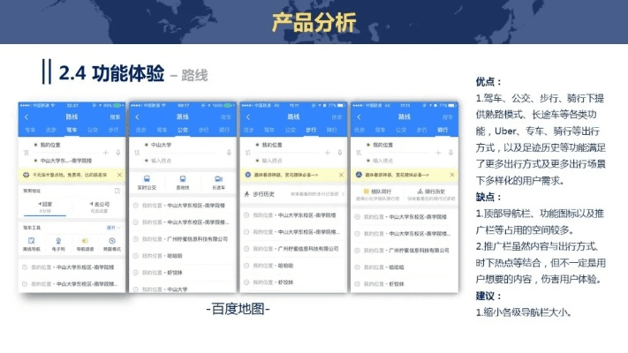
Task: Tap the back arrow on the driving (驾车) screen
Action: coord(26,117)
